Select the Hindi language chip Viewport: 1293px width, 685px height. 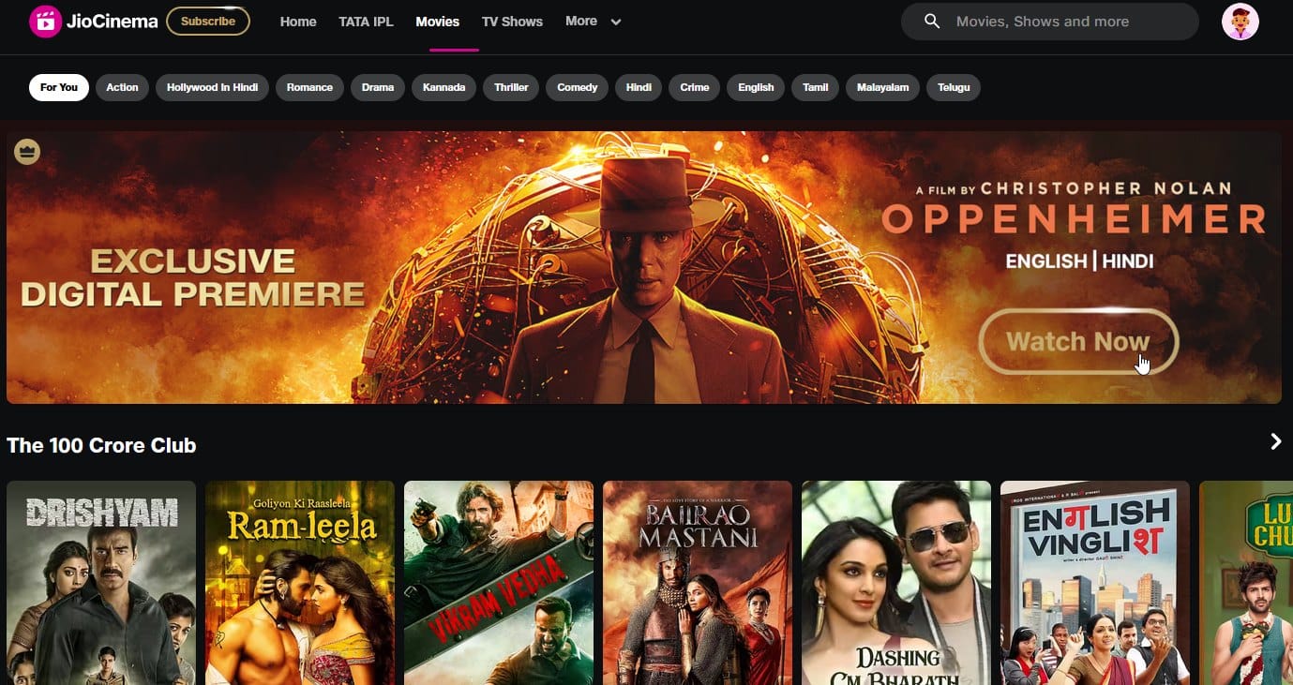pyautogui.click(x=639, y=87)
